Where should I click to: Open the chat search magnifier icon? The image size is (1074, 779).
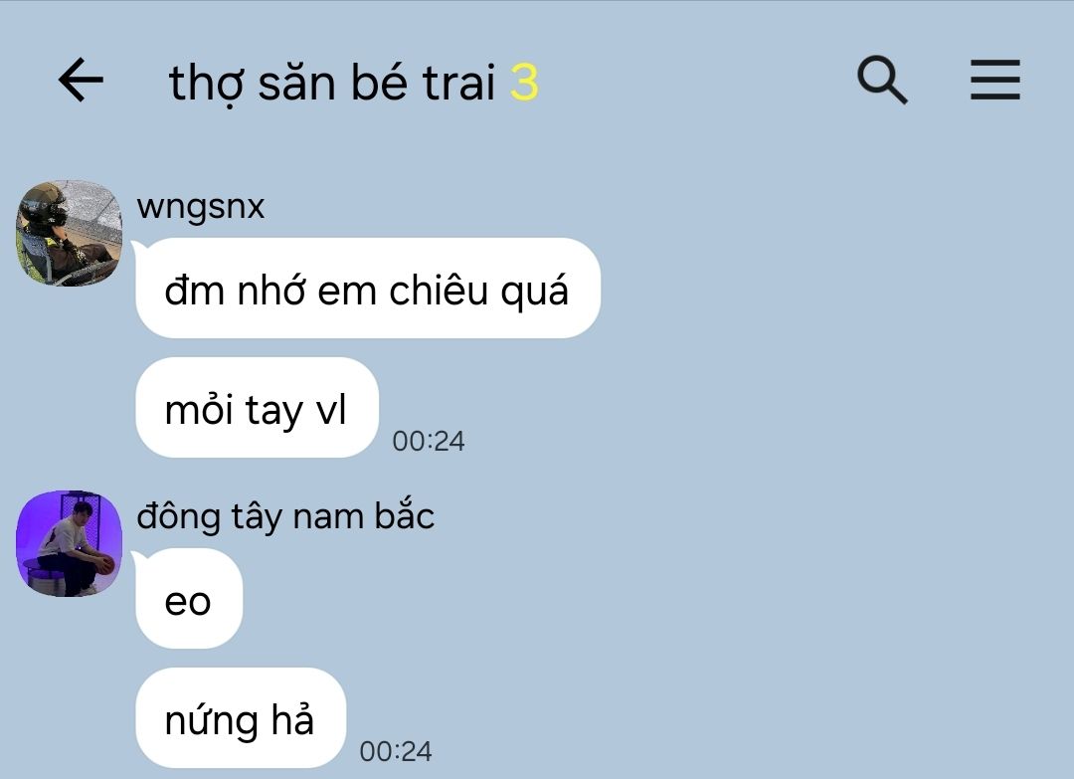tap(882, 81)
